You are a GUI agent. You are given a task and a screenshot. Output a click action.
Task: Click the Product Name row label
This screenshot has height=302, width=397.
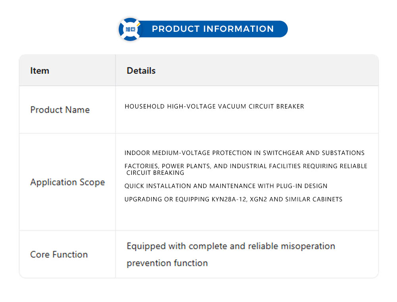pyautogui.click(x=60, y=110)
